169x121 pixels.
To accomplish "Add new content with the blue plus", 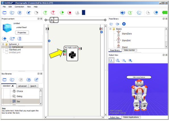I will (x=5, y=39).
